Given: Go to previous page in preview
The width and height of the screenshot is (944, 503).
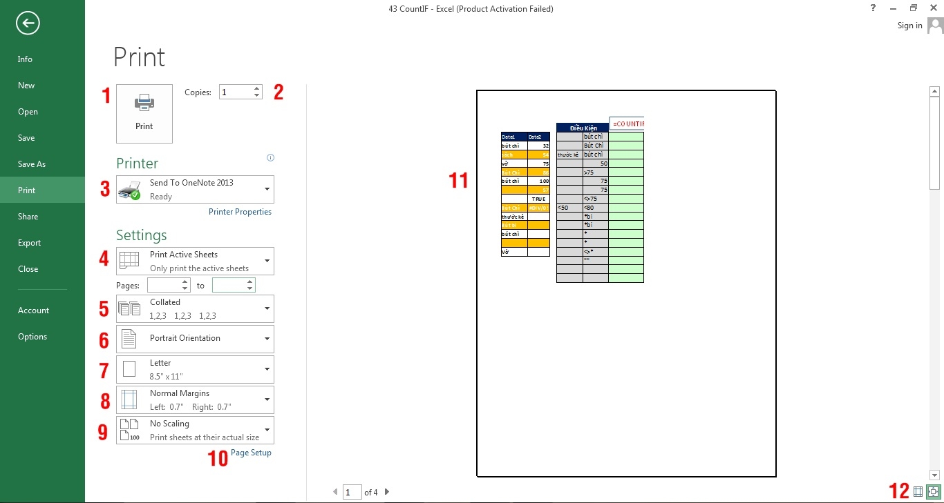Looking at the screenshot, I should (336, 492).
